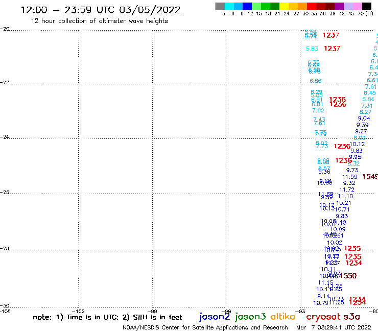Viewport: 378px width, 332px height.
Task: Click the subtitle '12 hour collection of altimeter wave heights'
Action: pyautogui.click(x=99, y=21)
